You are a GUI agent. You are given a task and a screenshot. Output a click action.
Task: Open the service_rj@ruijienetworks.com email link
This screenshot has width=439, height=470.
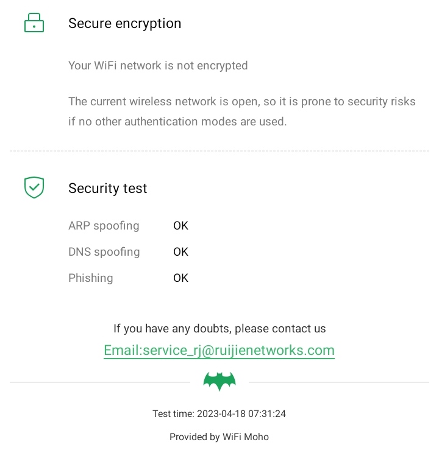tap(219, 351)
